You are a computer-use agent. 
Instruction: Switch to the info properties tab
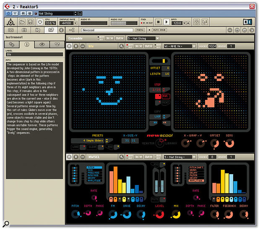(27, 44)
